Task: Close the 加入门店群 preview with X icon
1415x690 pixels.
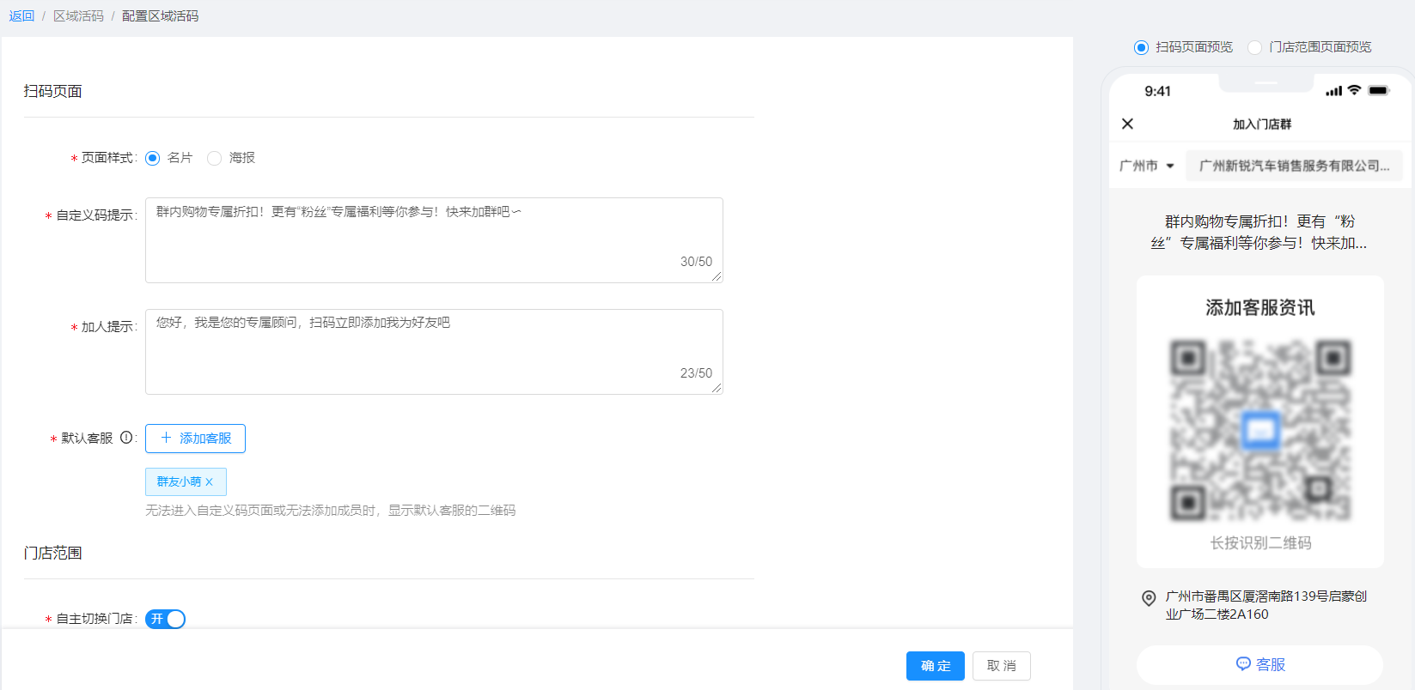Action: (1128, 124)
